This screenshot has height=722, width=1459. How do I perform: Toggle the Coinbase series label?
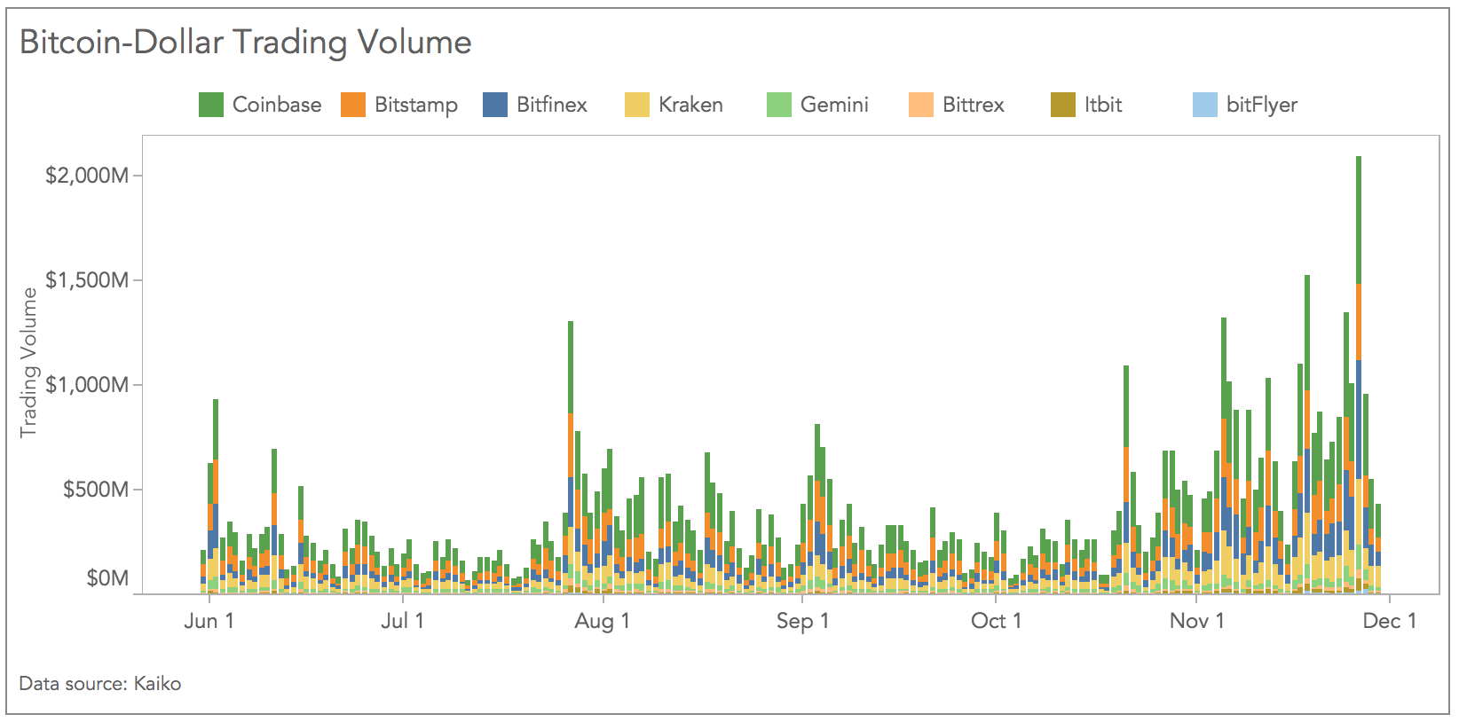(x=277, y=105)
